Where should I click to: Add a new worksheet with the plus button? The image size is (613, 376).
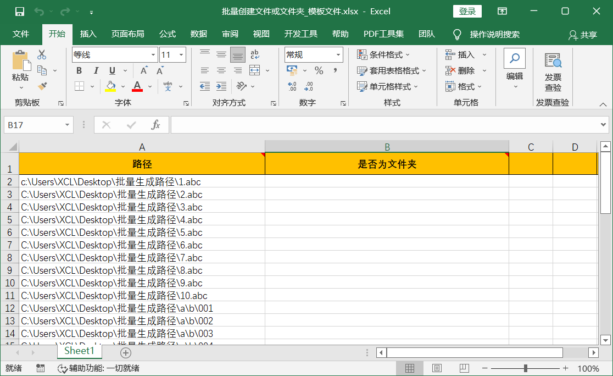(125, 352)
